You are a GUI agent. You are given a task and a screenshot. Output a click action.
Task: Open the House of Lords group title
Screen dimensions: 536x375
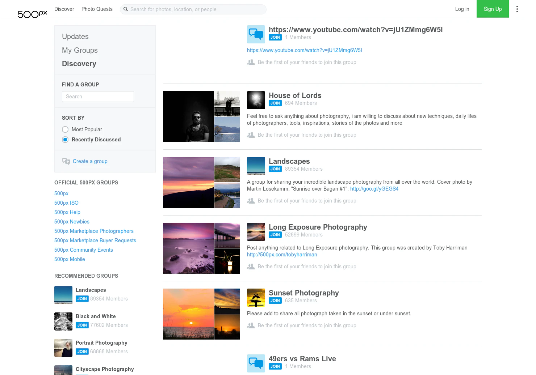coord(295,95)
